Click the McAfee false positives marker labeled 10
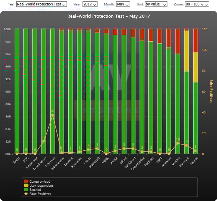The image size is (217, 201). 178,144
